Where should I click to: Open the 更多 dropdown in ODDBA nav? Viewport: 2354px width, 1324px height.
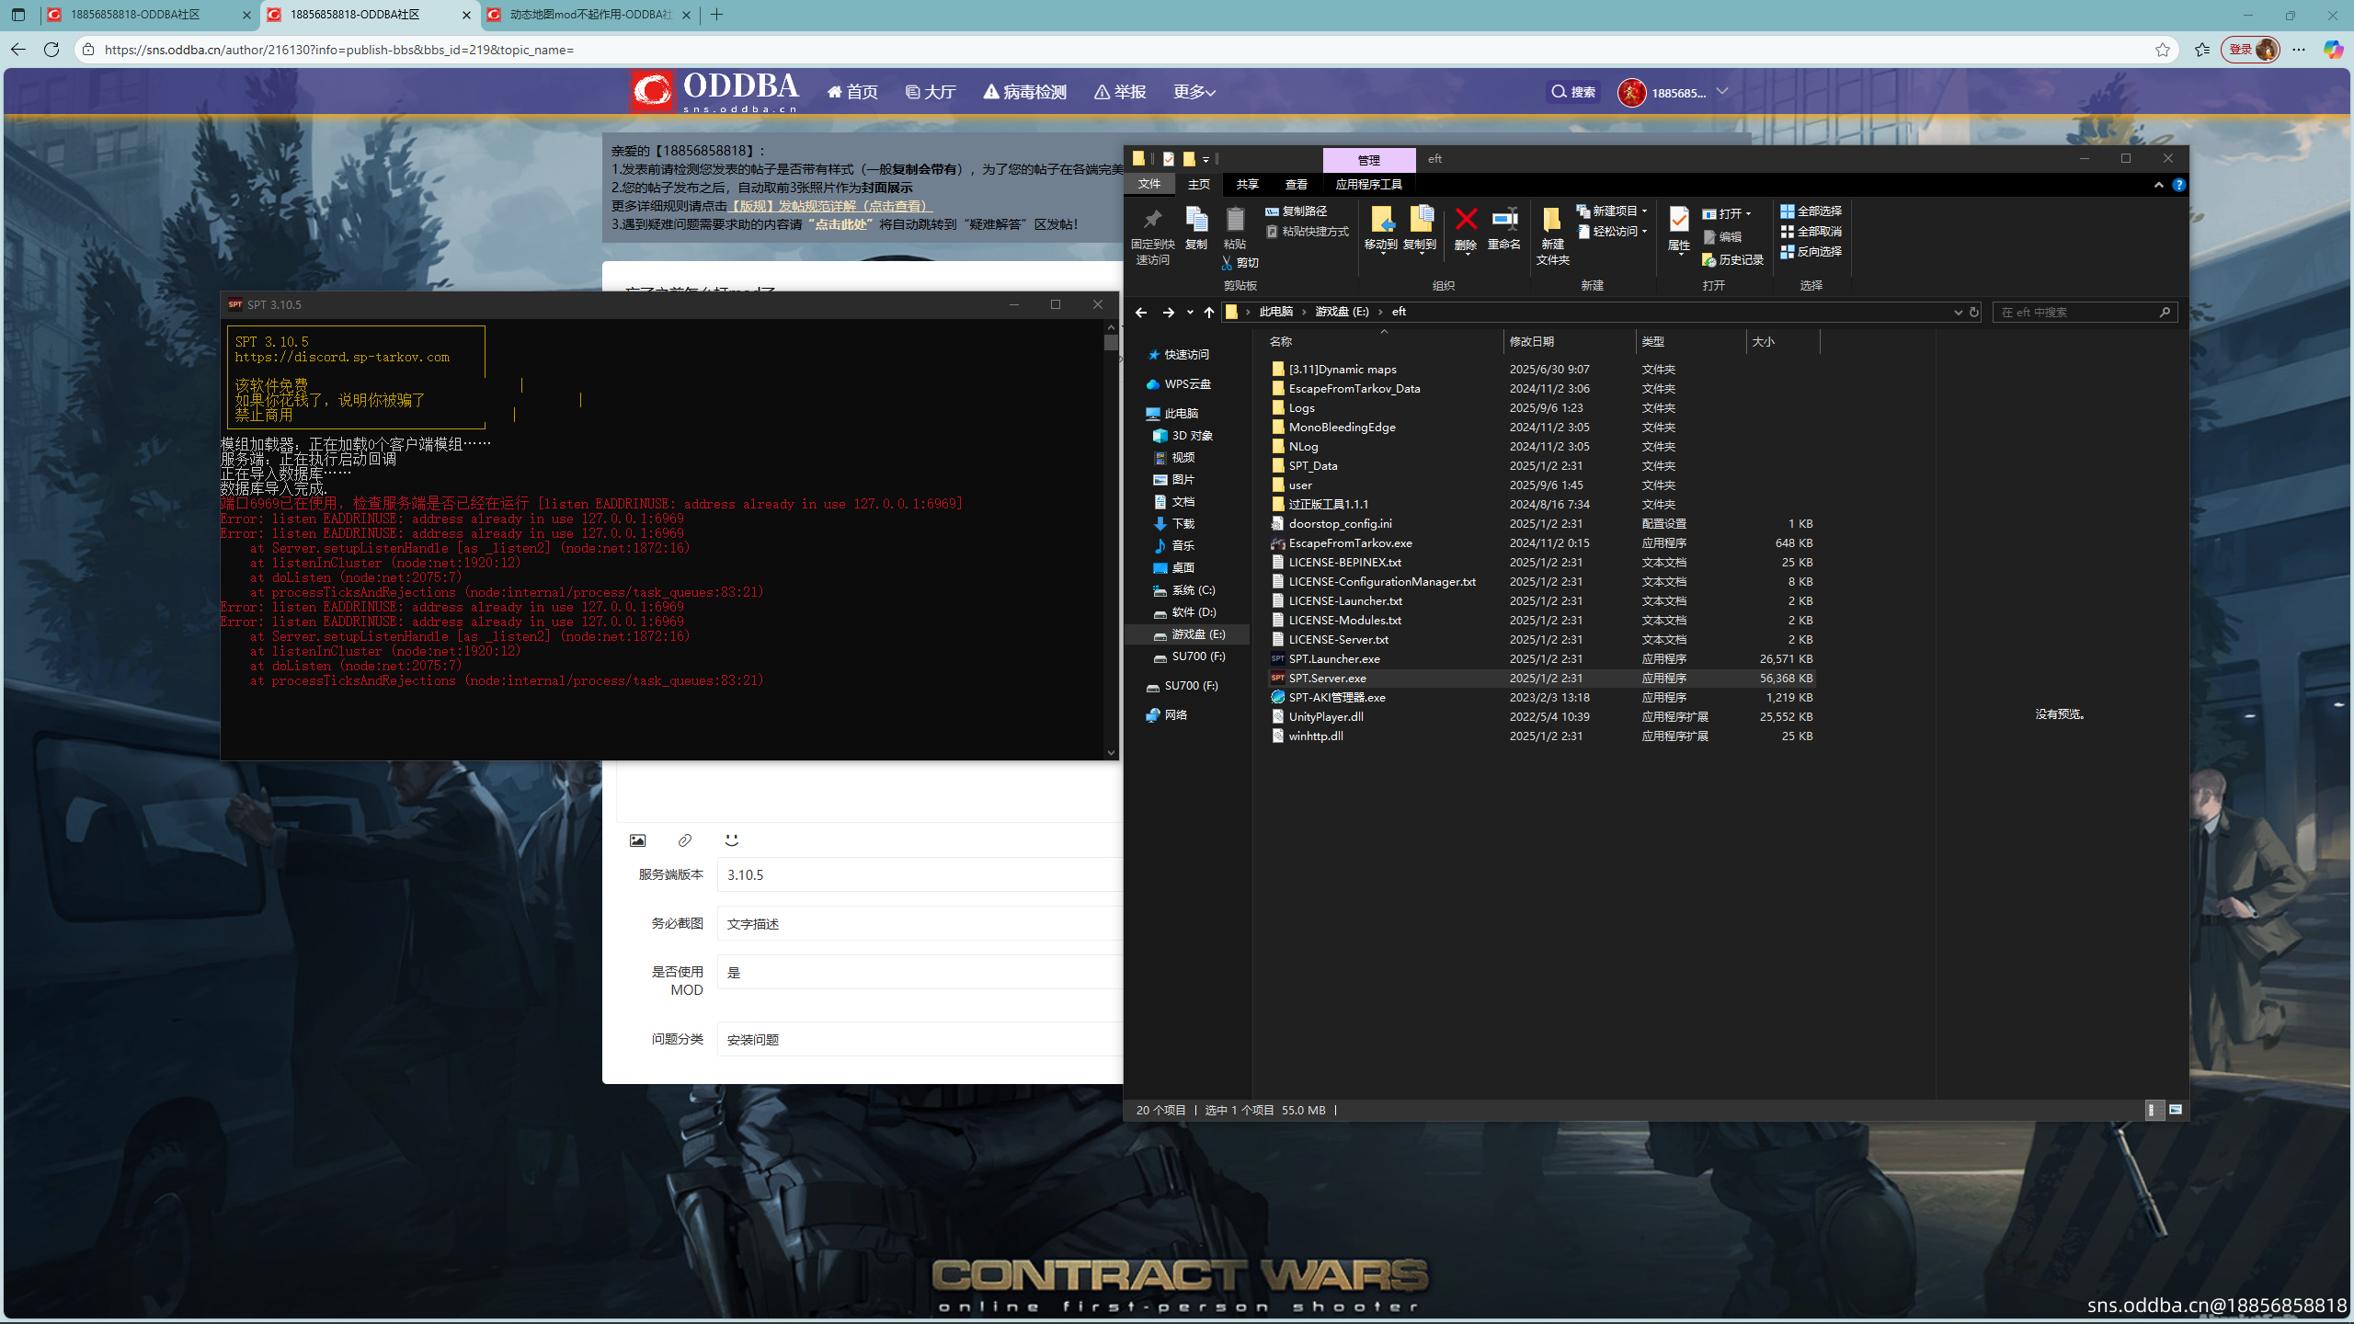pos(1194,92)
